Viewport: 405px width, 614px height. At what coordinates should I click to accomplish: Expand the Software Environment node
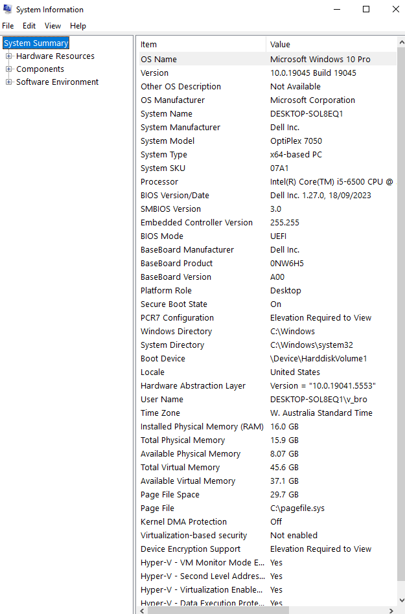(8, 82)
